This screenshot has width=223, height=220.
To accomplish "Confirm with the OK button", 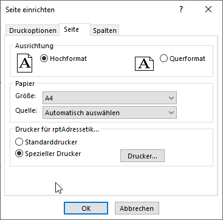I will (86, 208).
